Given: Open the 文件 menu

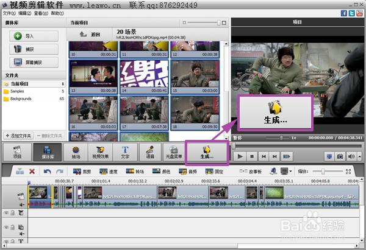Looking at the screenshot, I should tap(9, 13).
